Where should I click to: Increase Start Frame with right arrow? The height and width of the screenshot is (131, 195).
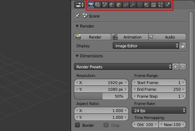(183, 82)
